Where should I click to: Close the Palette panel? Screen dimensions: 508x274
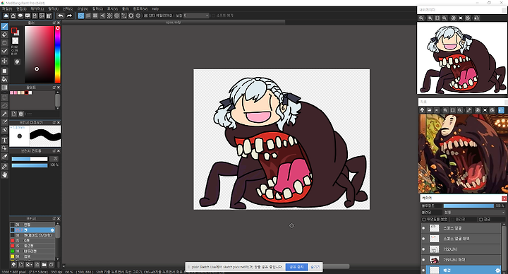[x=59, y=88]
